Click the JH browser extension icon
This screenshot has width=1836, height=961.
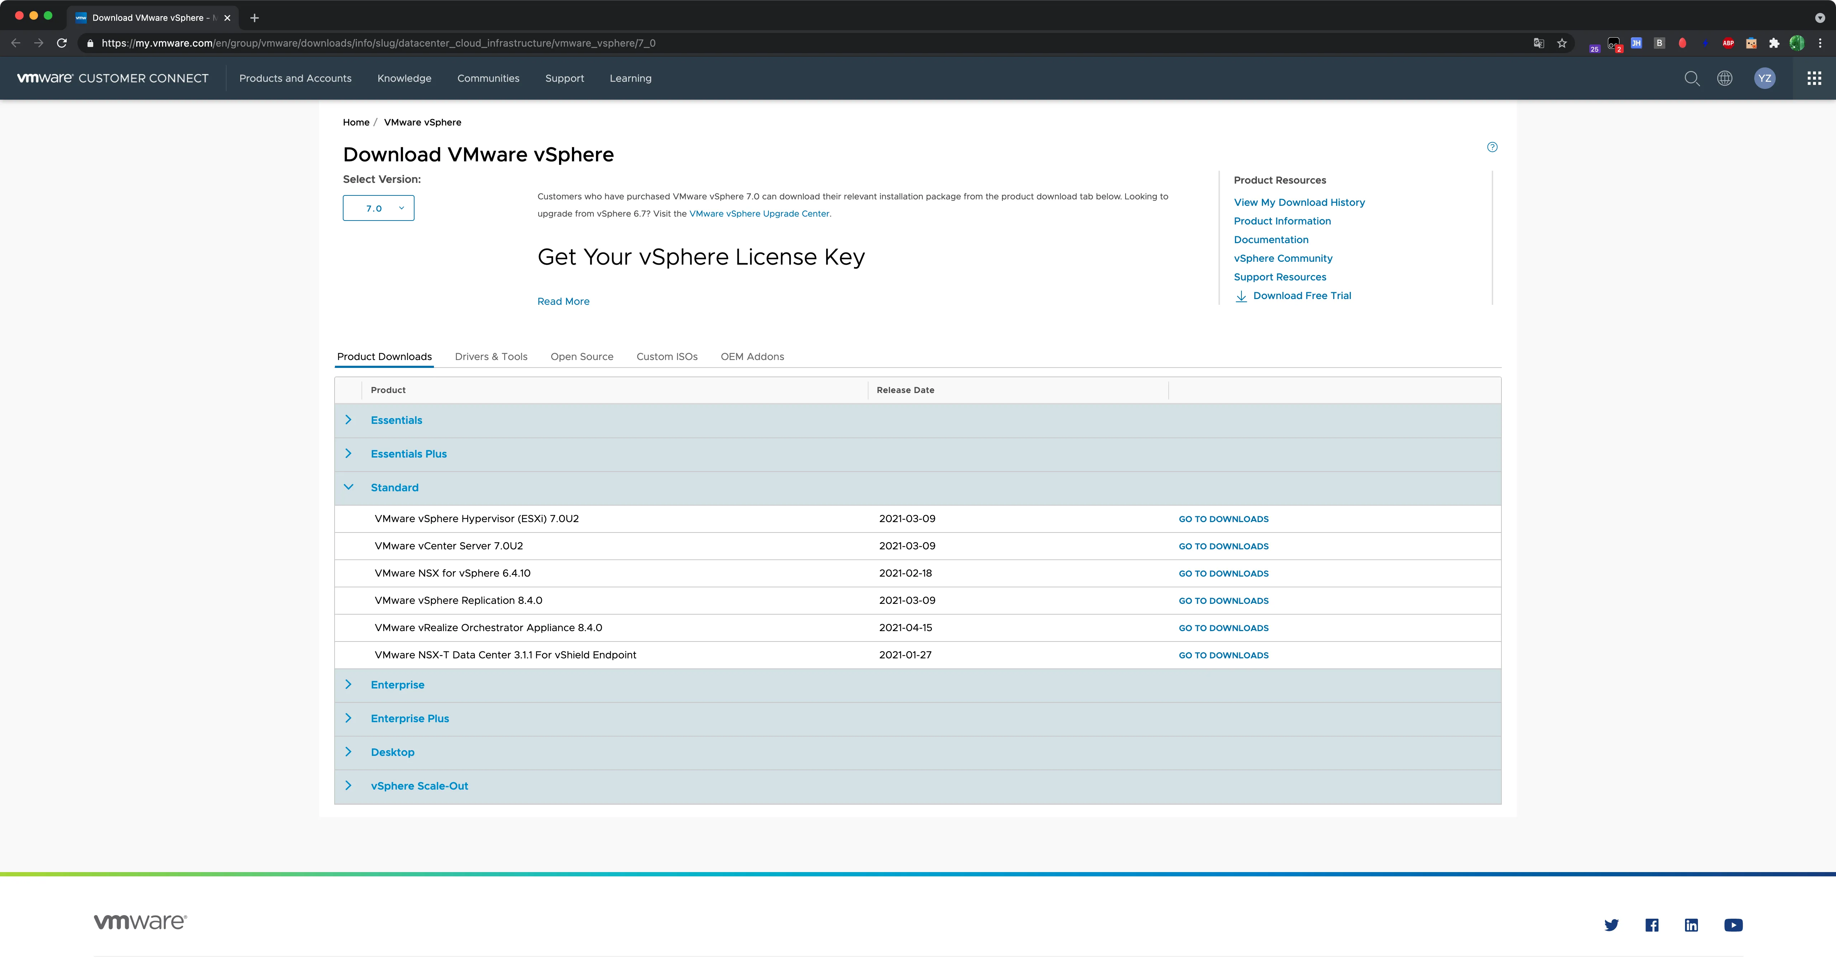1636,43
